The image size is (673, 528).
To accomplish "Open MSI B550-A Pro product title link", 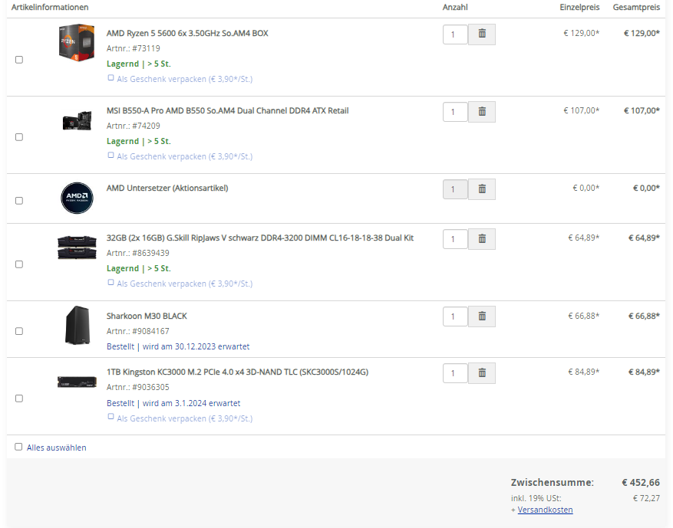I will tap(227, 110).
